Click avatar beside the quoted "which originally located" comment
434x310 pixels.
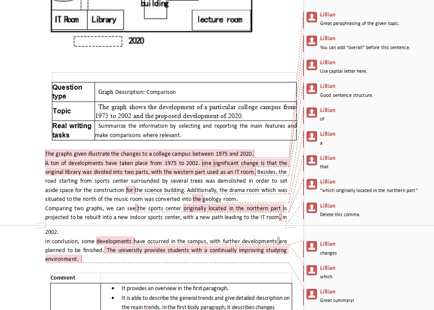(x=312, y=184)
